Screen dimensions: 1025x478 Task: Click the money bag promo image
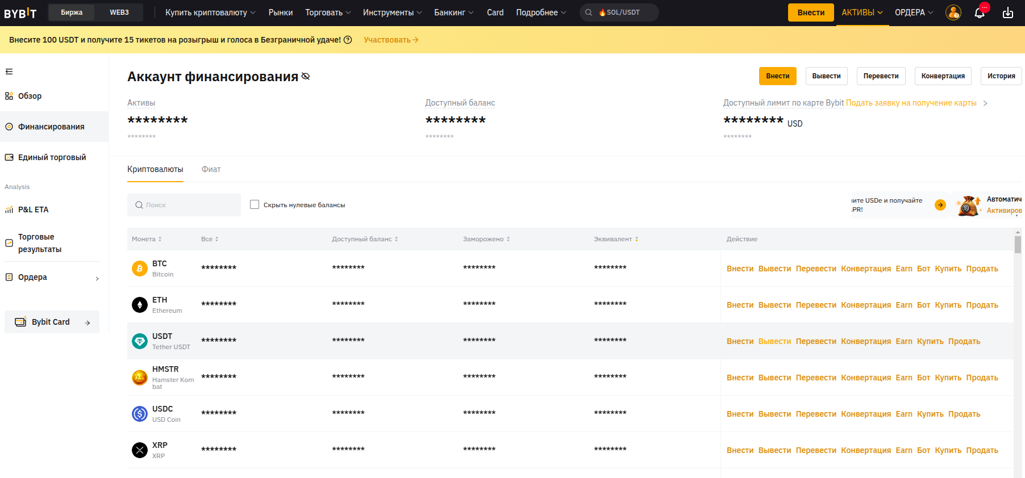click(x=968, y=206)
